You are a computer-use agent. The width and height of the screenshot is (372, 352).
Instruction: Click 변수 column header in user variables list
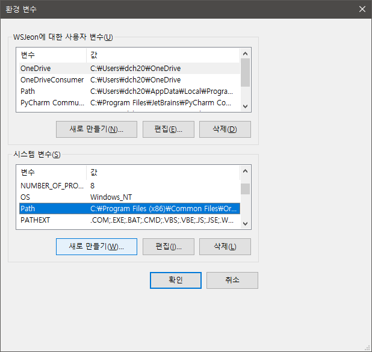click(52, 55)
